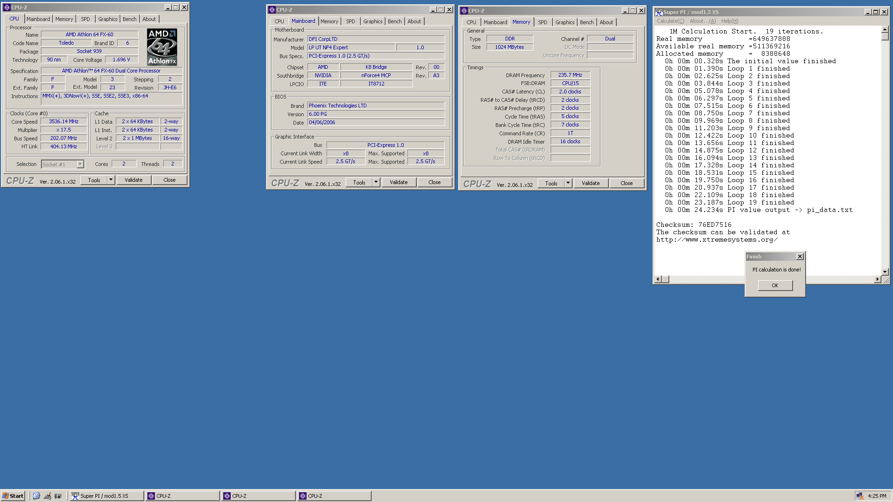Click the FSB:DRAM value CPU/15
This screenshot has height=502, width=893.
(x=570, y=83)
